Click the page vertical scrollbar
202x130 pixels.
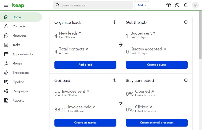[200, 35]
